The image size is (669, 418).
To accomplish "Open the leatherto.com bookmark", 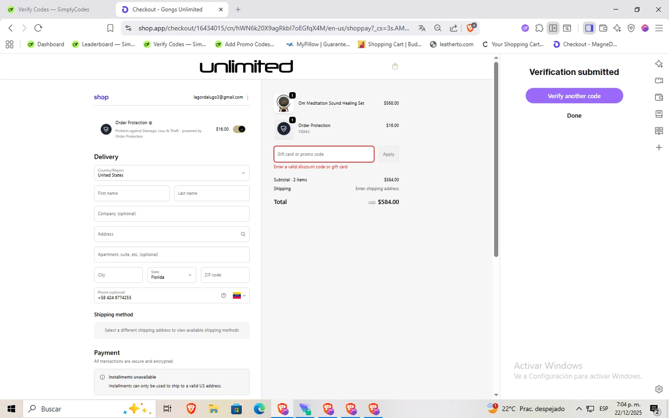I will click(451, 44).
